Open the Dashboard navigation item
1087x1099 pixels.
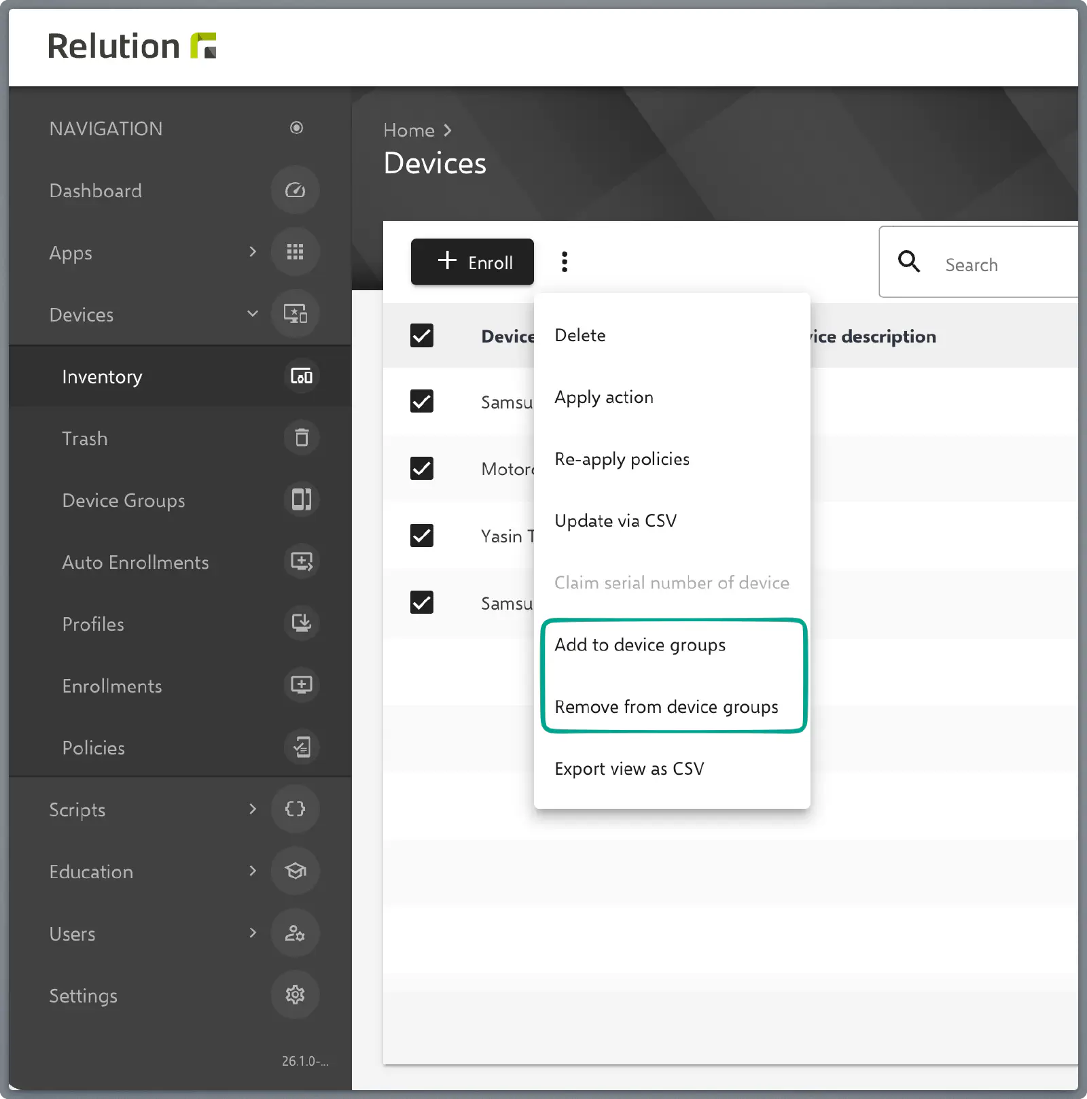click(x=181, y=190)
